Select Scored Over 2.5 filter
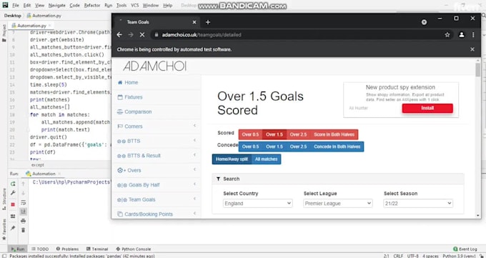 (298, 134)
